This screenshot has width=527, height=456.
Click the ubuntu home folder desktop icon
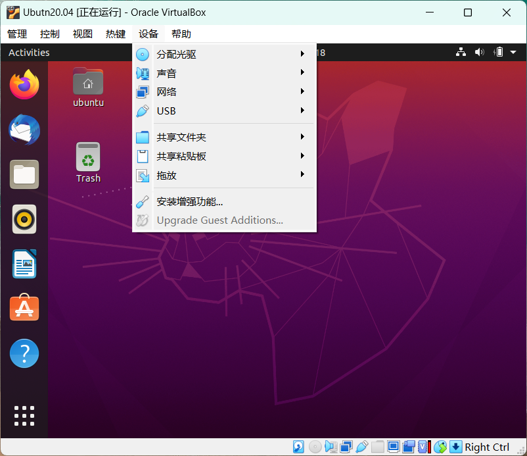[89, 88]
